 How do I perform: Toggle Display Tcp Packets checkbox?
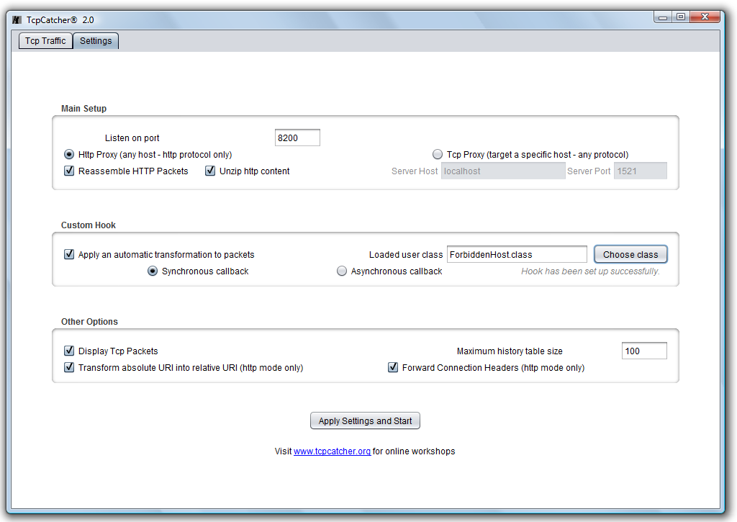tap(69, 351)
